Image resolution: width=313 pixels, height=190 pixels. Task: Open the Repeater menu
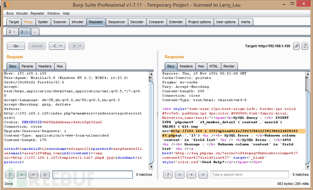coord(37,13)
